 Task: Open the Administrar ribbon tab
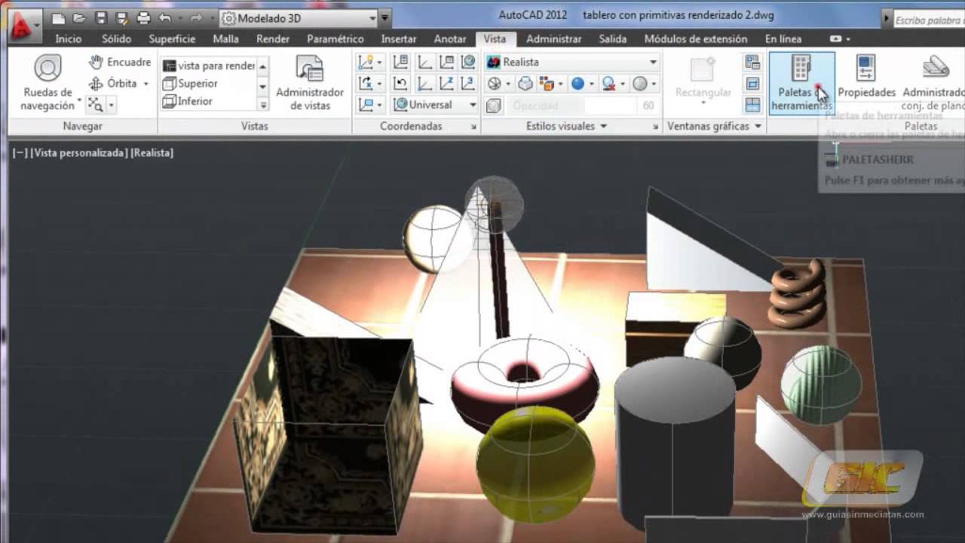tap(554, 38)
